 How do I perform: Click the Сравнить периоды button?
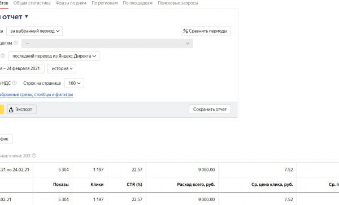click(206, 31)
